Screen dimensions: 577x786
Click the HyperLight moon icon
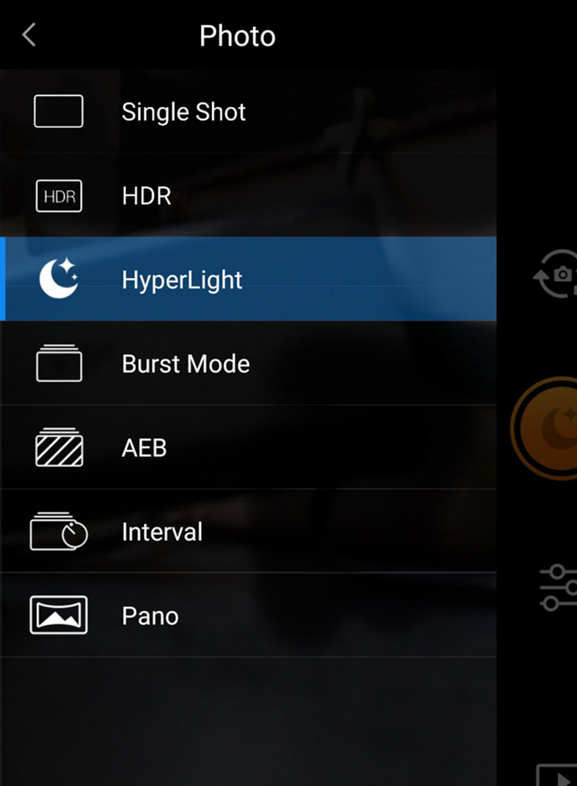(59, 279)
